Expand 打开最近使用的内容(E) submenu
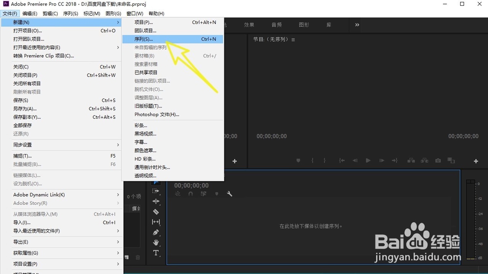The height and width of the screenshot is (274, 488). click(x=118, y=48)
